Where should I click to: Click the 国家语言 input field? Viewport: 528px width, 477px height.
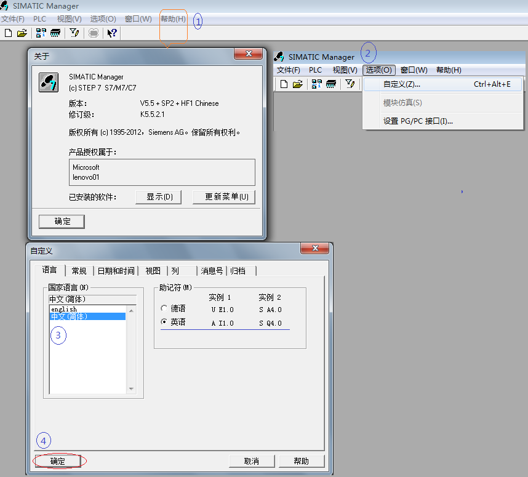pos(92,299)
